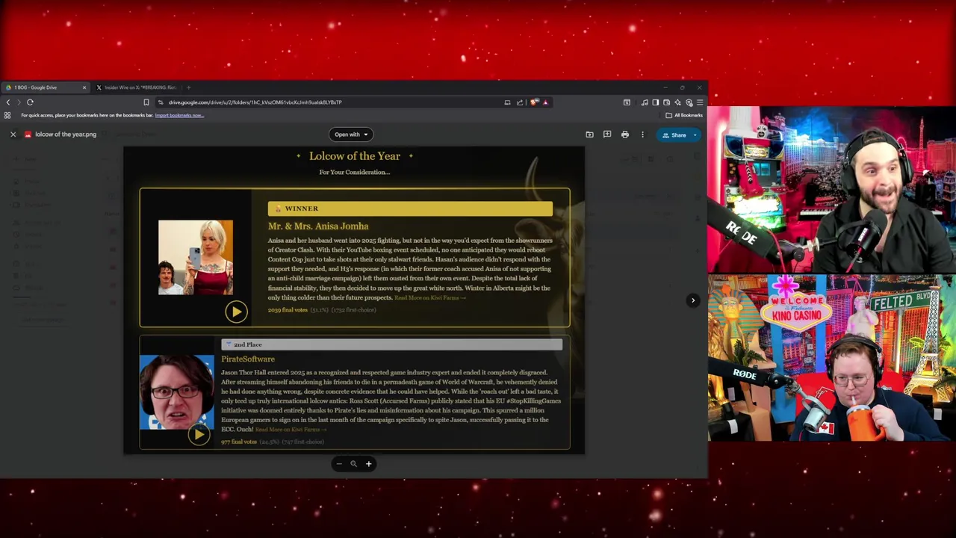Click the install/cast icon in address bar
Viewport: 956px width, 538px height.
click(x=507, y=102)
